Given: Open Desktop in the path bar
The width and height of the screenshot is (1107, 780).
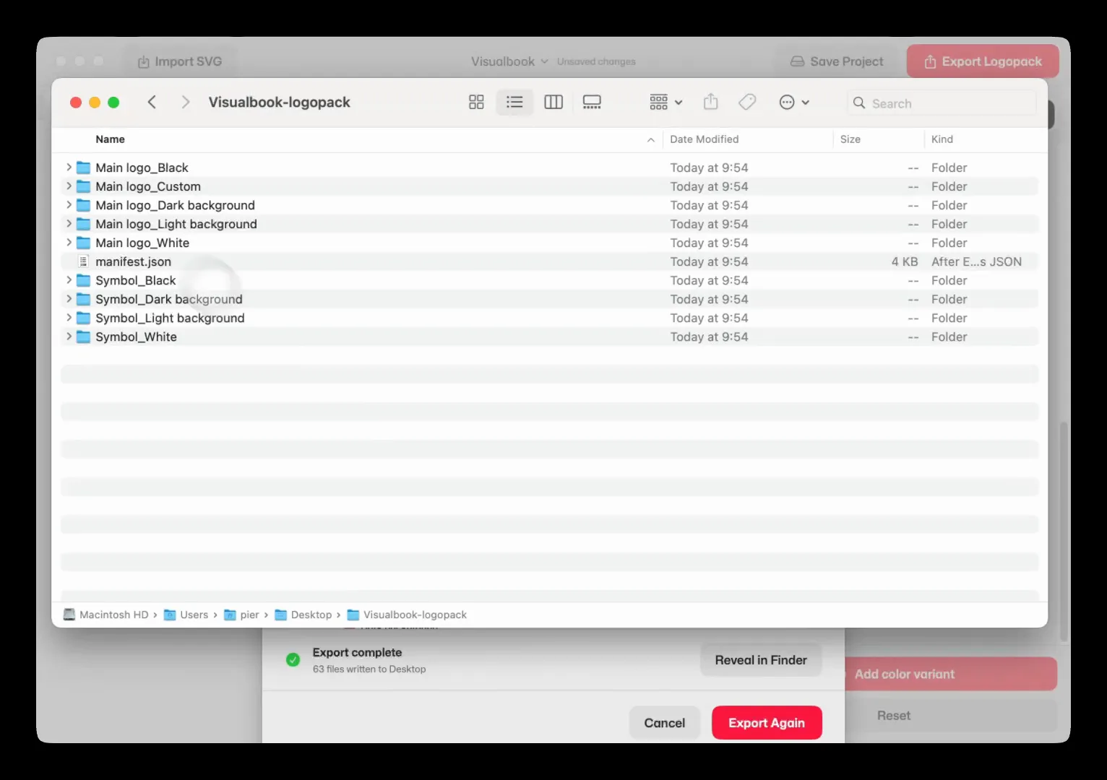Looking at the screenshot, I should [x=303, y=615].
